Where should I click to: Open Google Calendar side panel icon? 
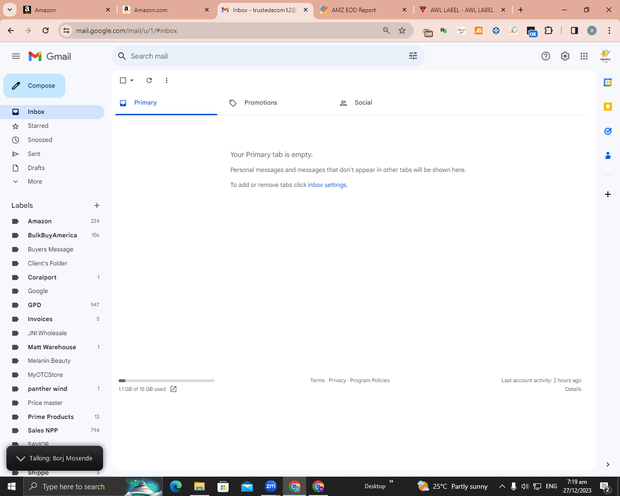coord(608,82)
